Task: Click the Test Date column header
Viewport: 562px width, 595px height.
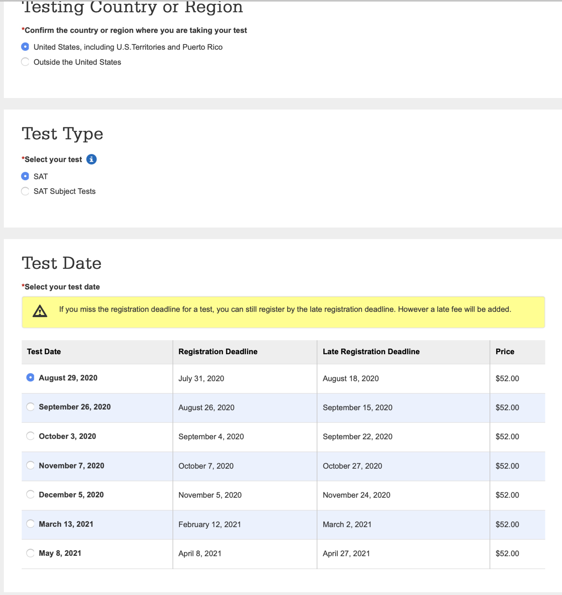Action: point(44,351)
